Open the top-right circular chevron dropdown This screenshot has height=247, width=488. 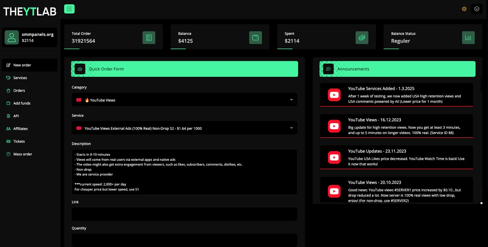click(477, 9)
